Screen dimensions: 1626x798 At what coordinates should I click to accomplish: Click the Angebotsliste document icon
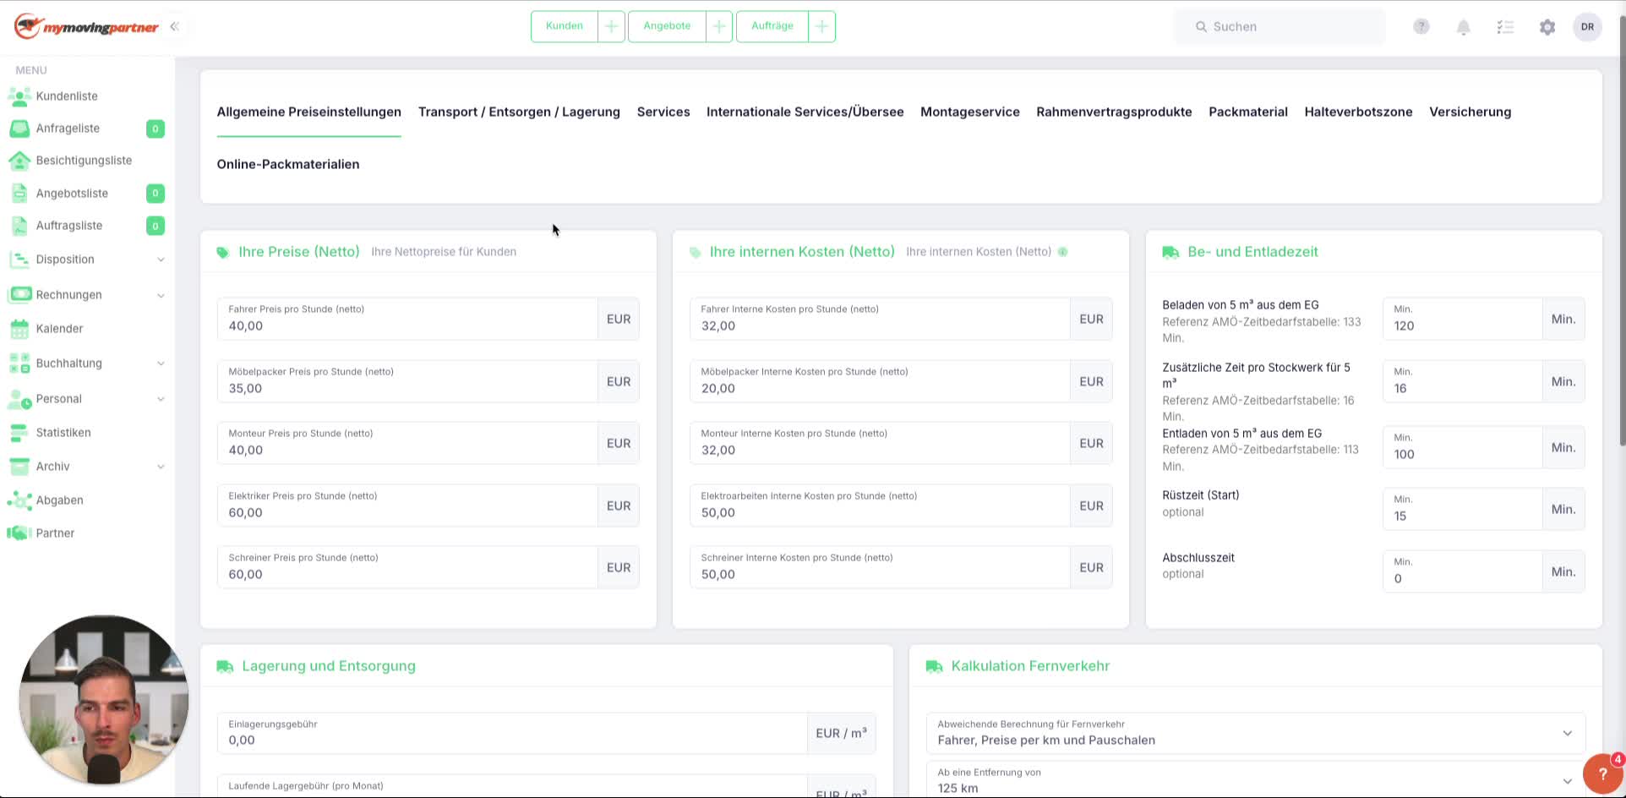pyautogui.click(x=19, y=194)
